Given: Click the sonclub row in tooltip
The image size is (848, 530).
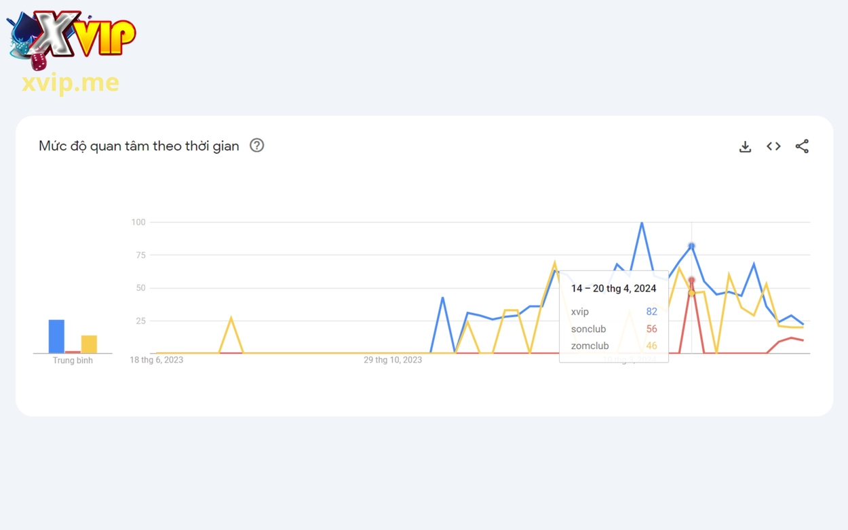Looking at the screenshot, I should point(613,329).
